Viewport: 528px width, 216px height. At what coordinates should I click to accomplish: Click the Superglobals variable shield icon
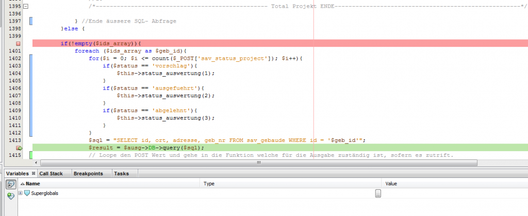point(27,193)
